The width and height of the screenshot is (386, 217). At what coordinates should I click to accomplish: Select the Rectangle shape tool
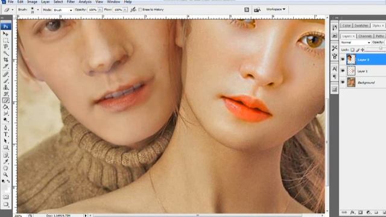5,147
